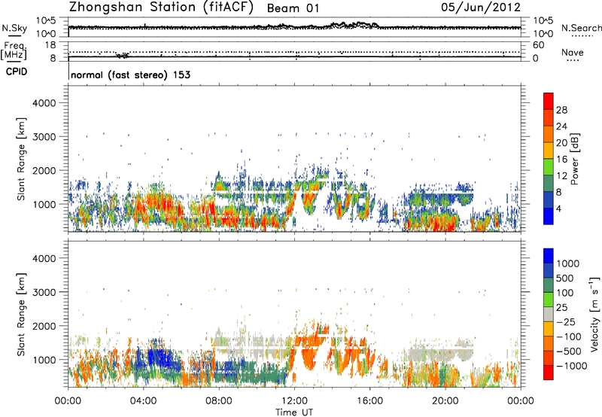602x417 pixels.
Task: Click the Power [dB] colorbar label
Action: click(x=574, y=159)
